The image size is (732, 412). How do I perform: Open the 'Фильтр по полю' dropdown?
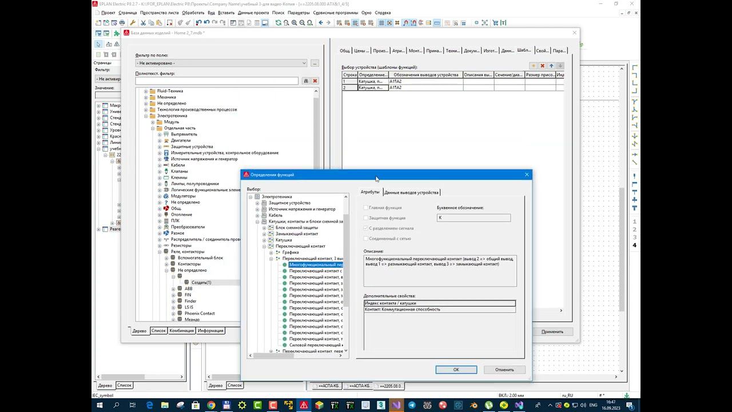(304, 63)
